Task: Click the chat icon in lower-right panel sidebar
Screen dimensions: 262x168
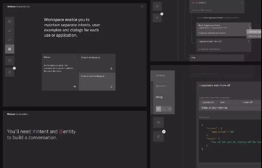Action: pyautogui.click(x=158, y=123)
